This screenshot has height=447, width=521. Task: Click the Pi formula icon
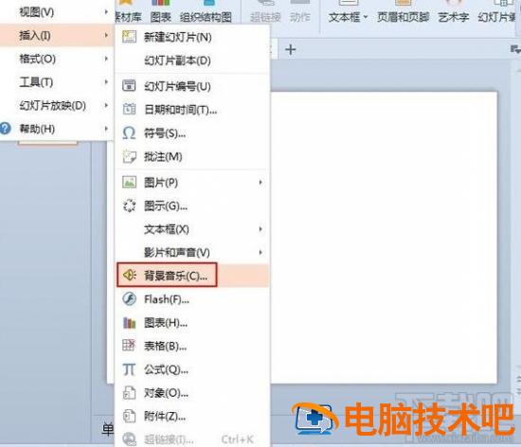tap(129, 369)
